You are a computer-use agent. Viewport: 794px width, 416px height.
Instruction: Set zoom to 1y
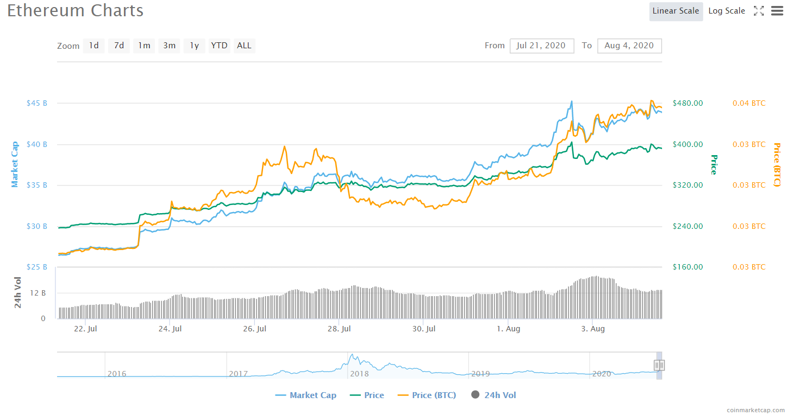(x=195, y=46)
